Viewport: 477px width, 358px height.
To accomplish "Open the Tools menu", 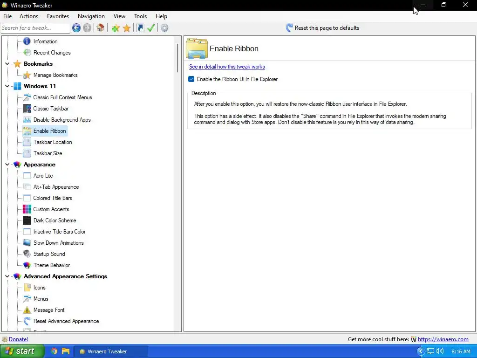I will 140,16.
